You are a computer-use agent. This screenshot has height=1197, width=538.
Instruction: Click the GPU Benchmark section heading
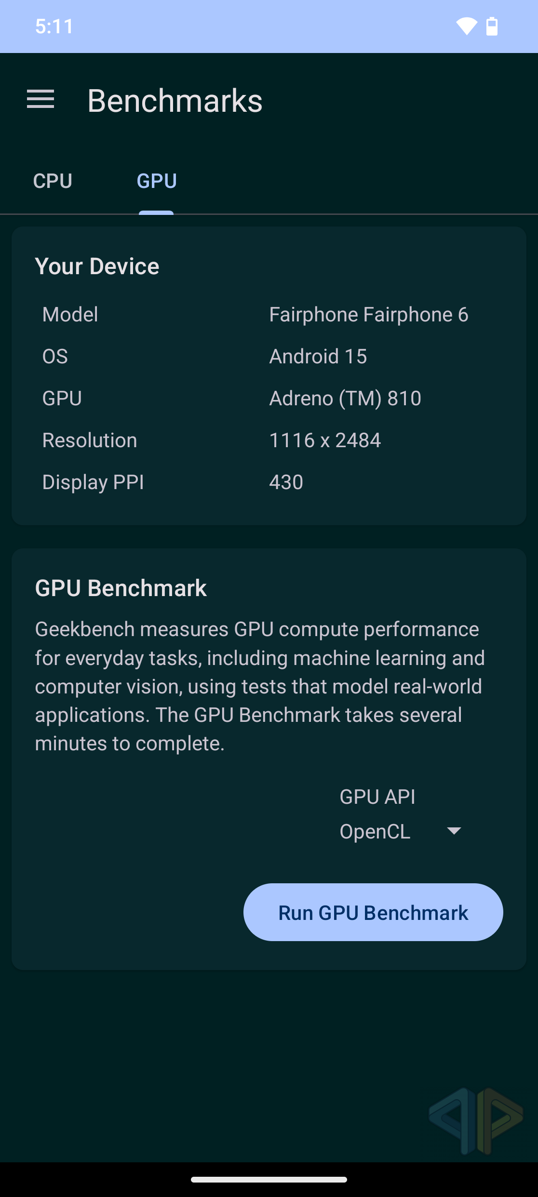(121, 588)
